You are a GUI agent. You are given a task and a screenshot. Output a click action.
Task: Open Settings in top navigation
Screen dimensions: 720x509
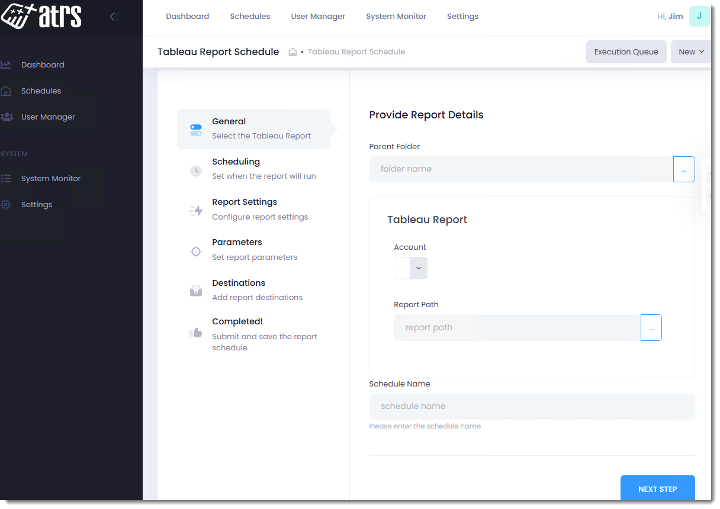tap(462, 17)
